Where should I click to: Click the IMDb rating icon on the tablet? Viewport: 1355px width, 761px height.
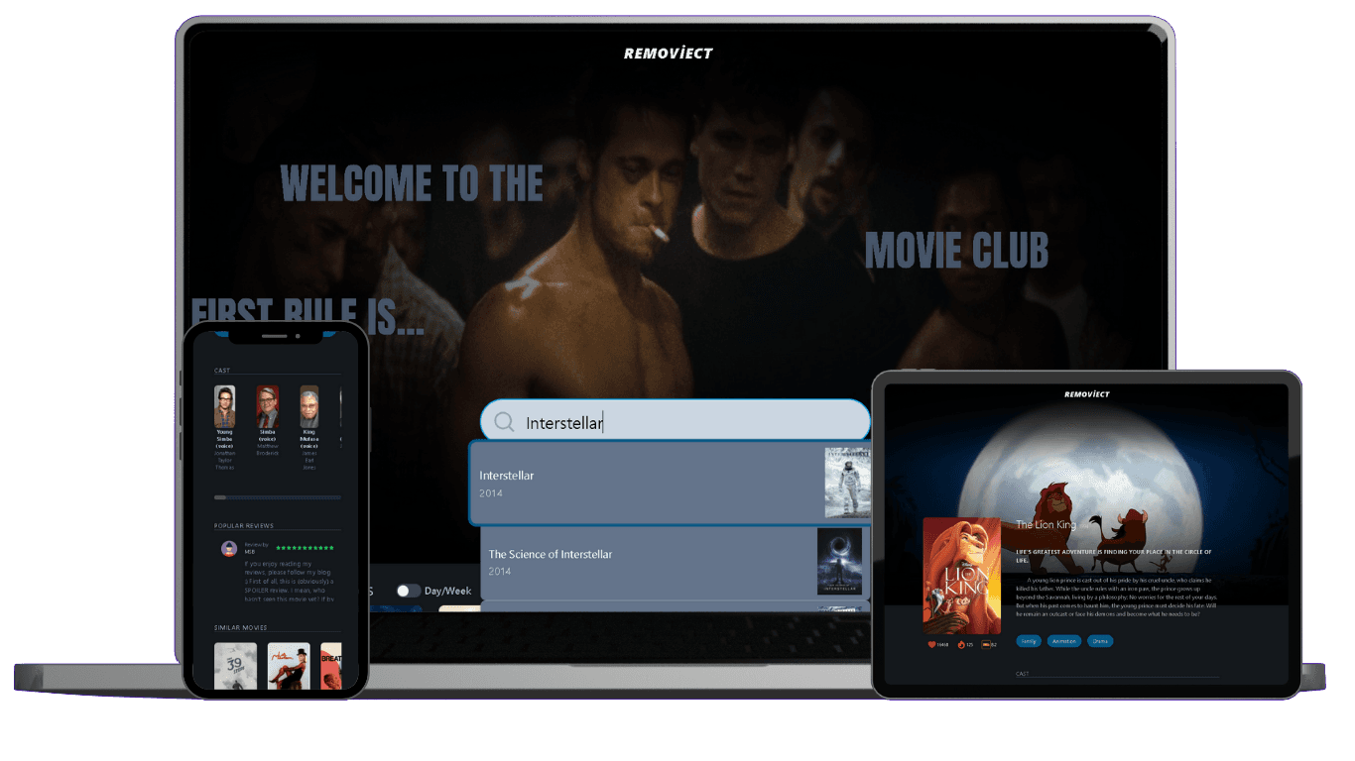(x=985, y=644)
